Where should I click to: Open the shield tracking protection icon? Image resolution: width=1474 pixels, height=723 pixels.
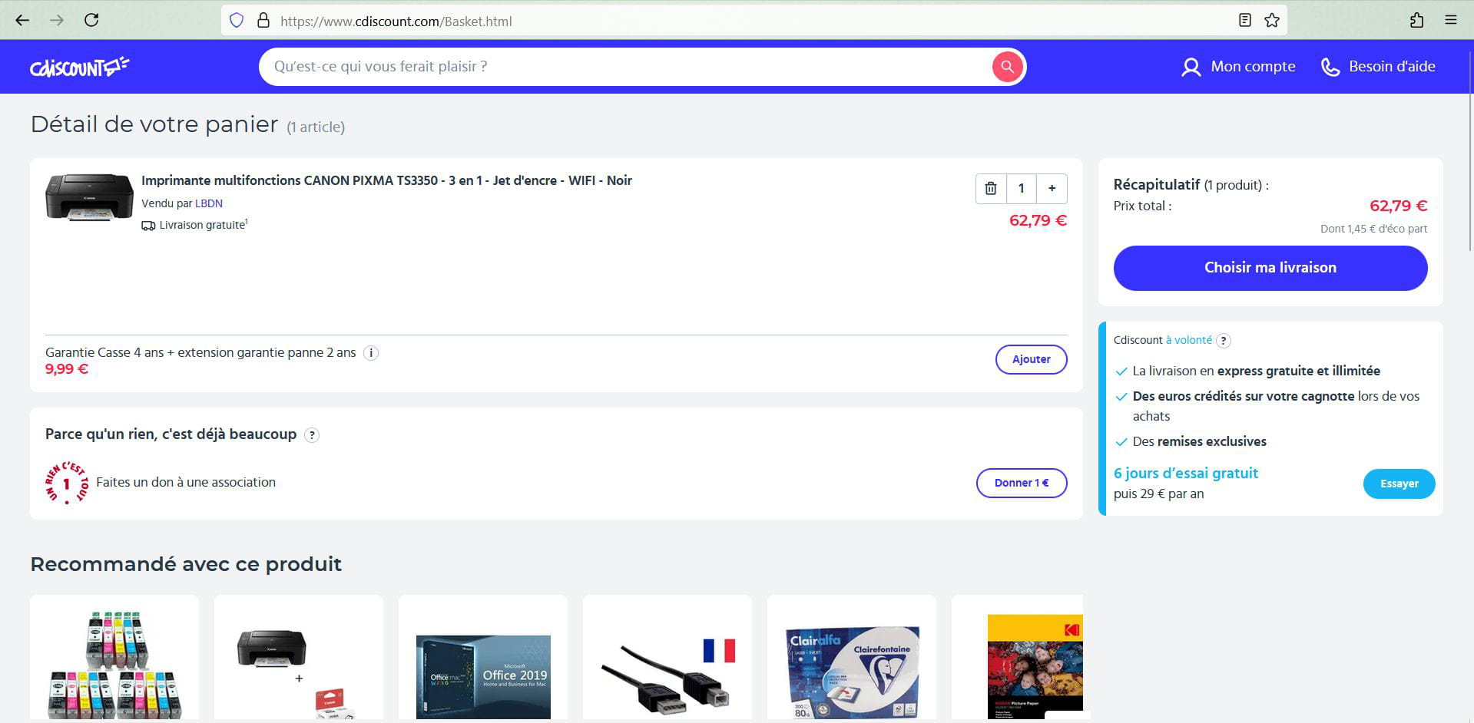pos(237,21)
